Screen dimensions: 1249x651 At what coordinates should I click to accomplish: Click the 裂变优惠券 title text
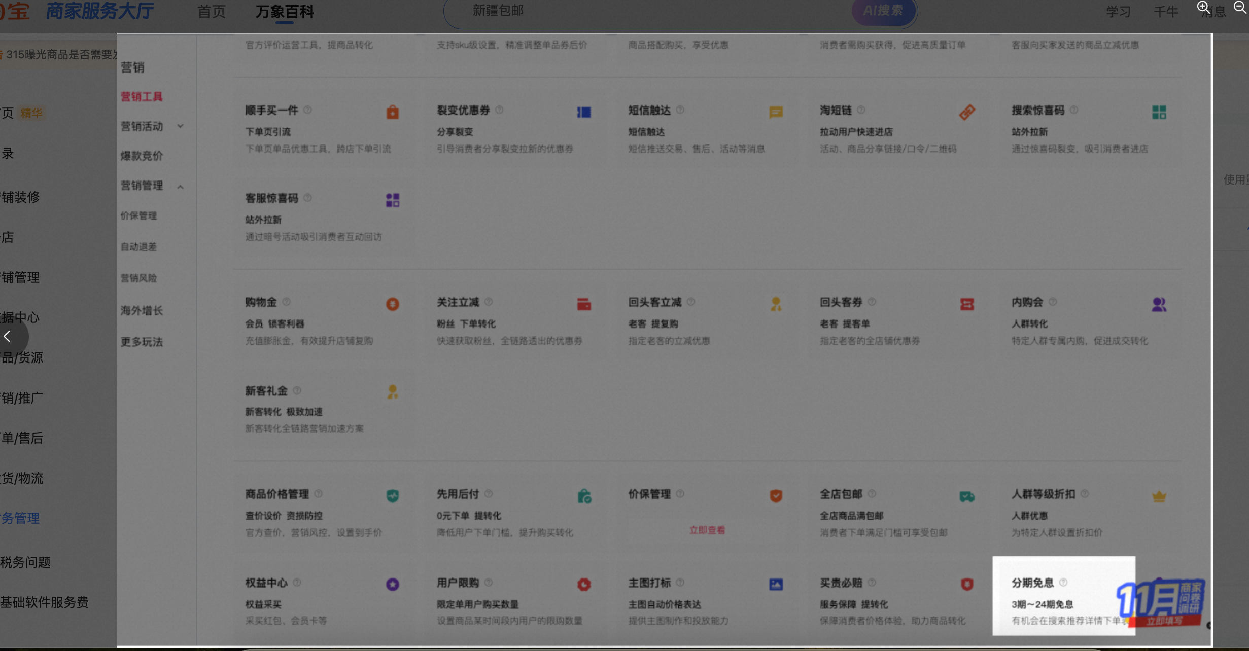pyautogui.click(x=463, y=110)
